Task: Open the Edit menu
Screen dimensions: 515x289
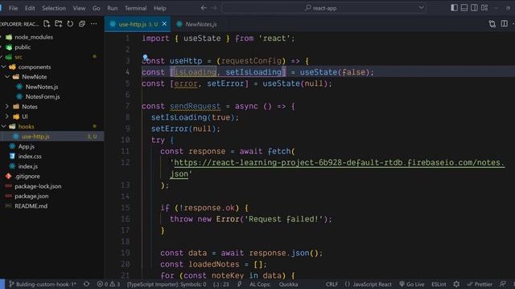Action: [30, 8]
